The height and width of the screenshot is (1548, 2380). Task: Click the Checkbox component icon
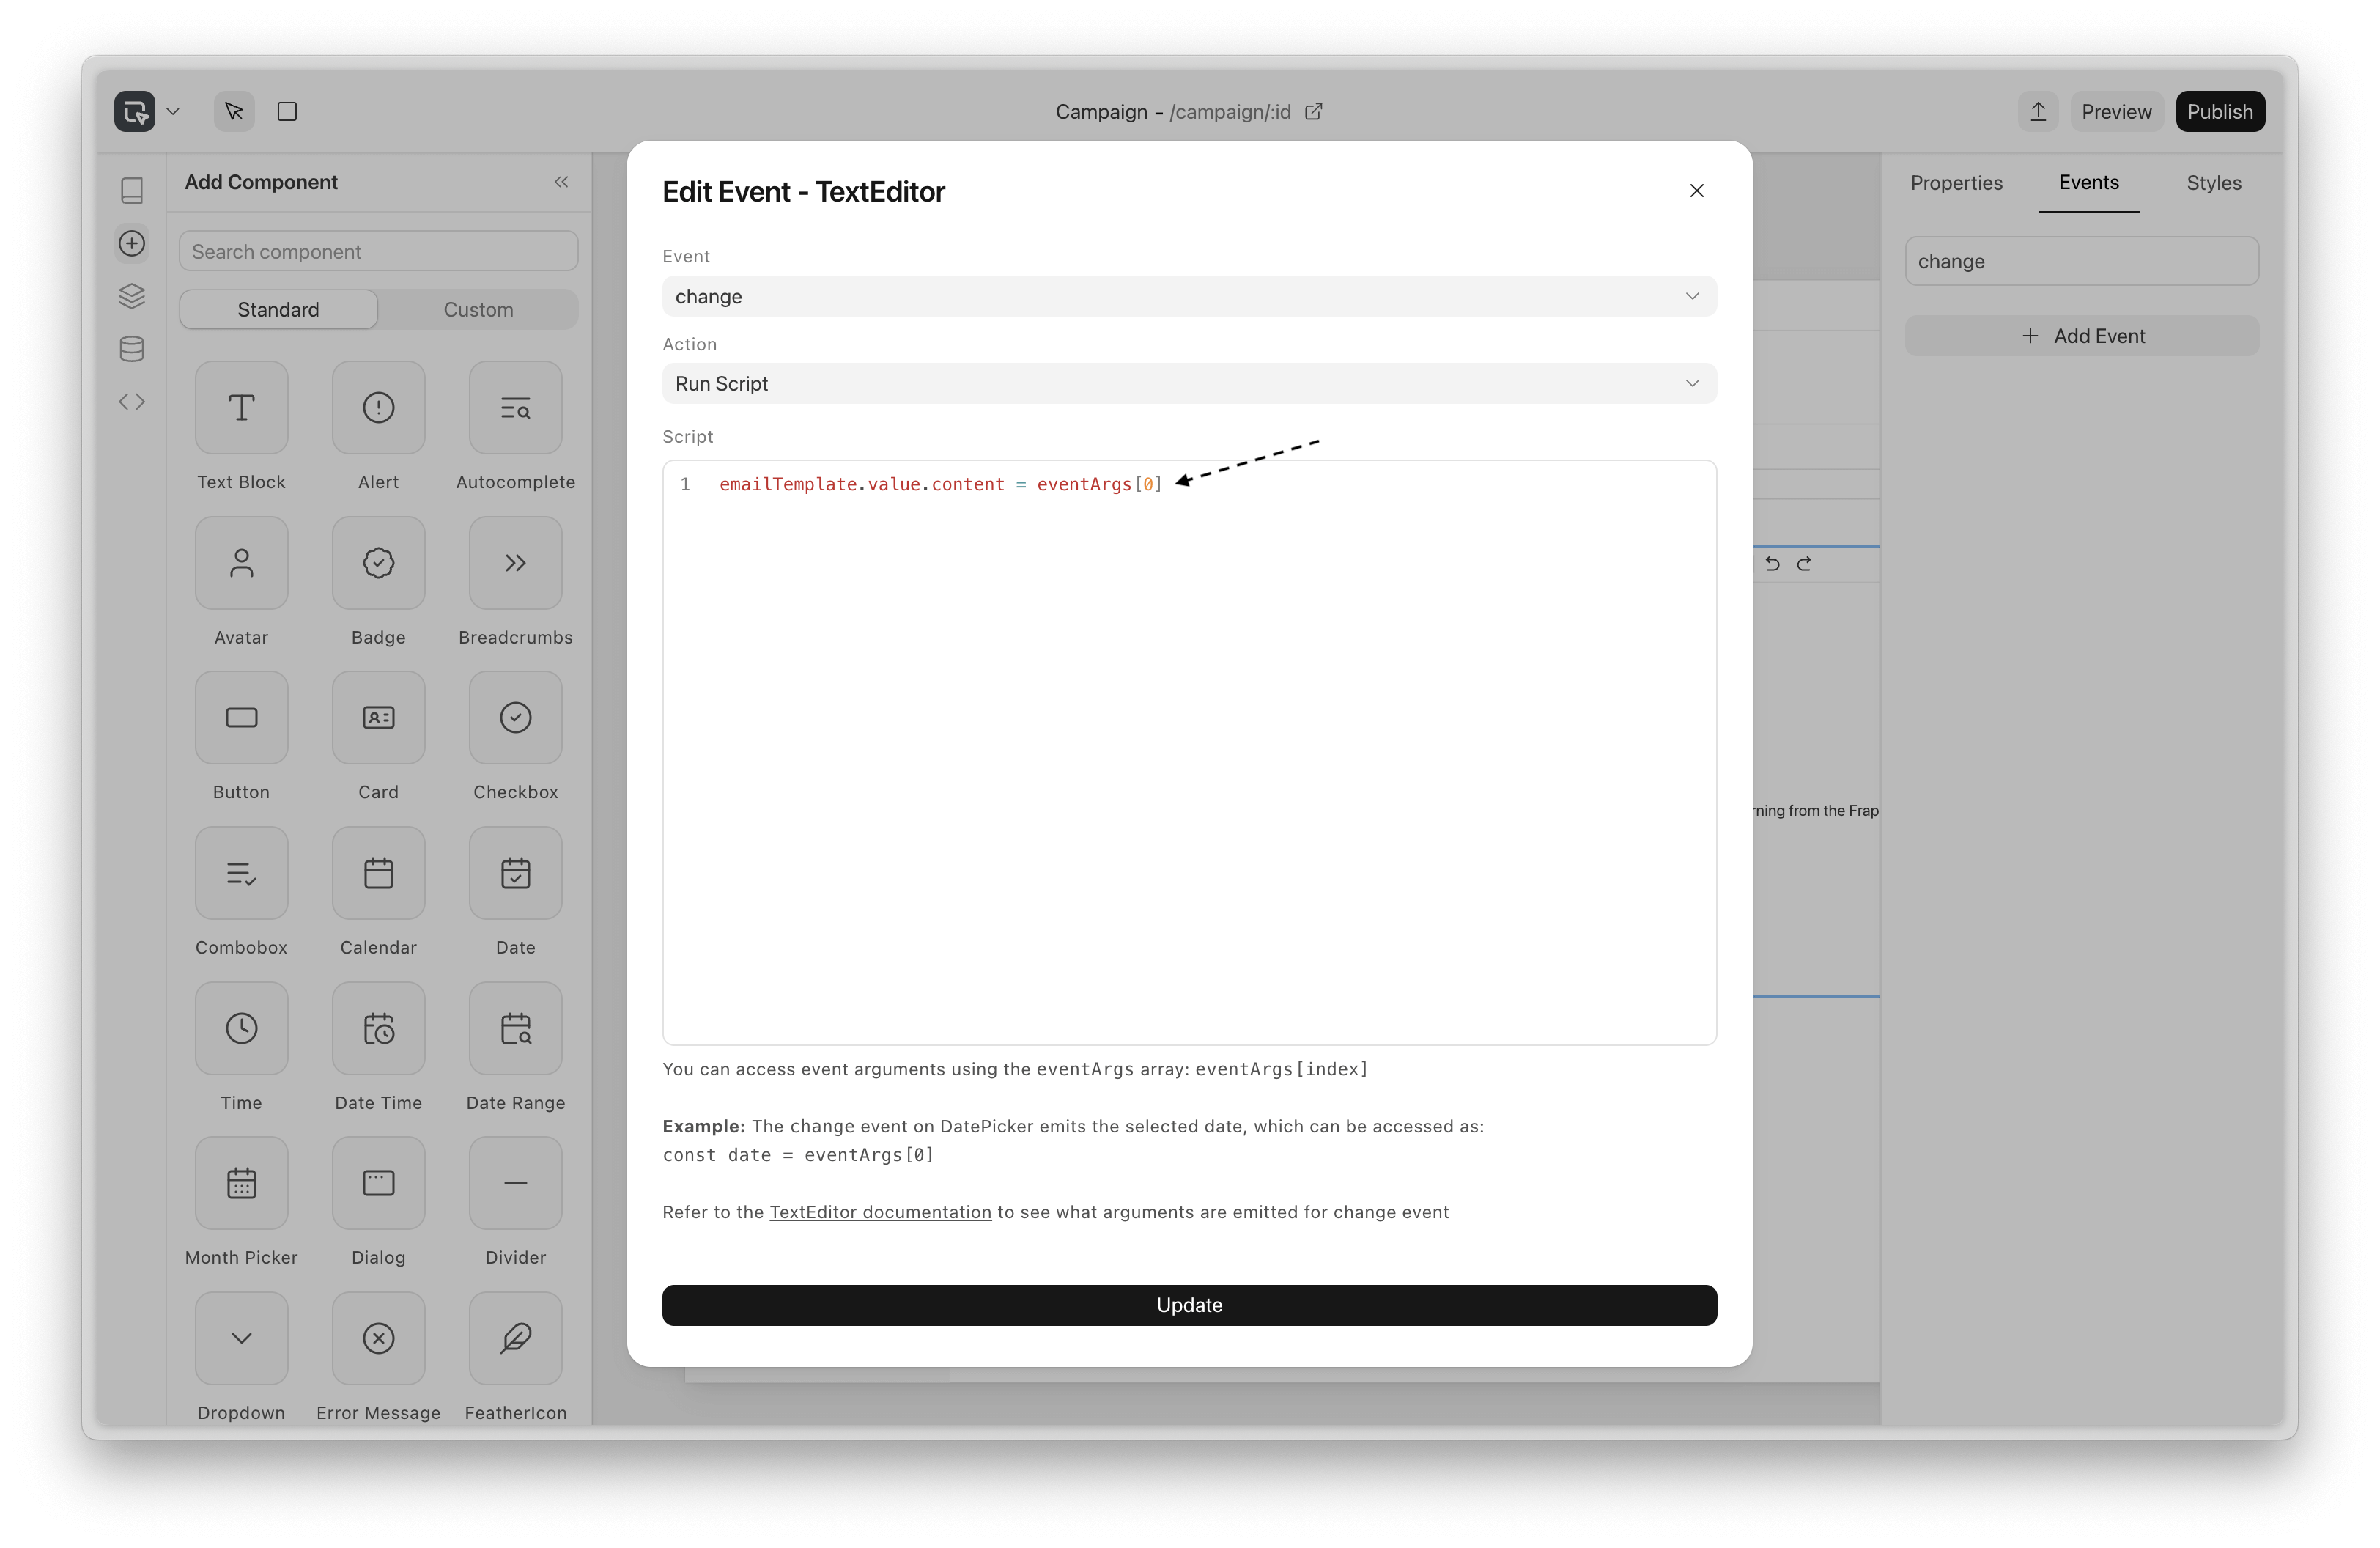(x=515, y=718)
